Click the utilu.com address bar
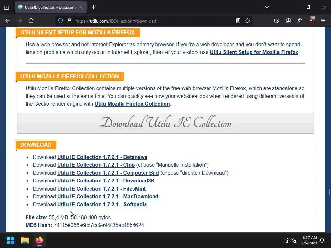Image resolution: width=331 pixels, height=248 pixels. click(x=153, y=21)
